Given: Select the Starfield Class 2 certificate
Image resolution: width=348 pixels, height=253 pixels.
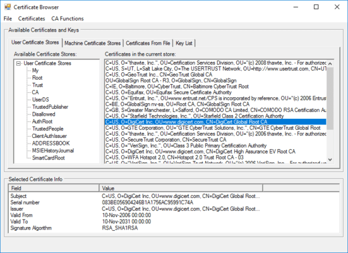Looking at the screenshot, I should click(x=215, y=116).
